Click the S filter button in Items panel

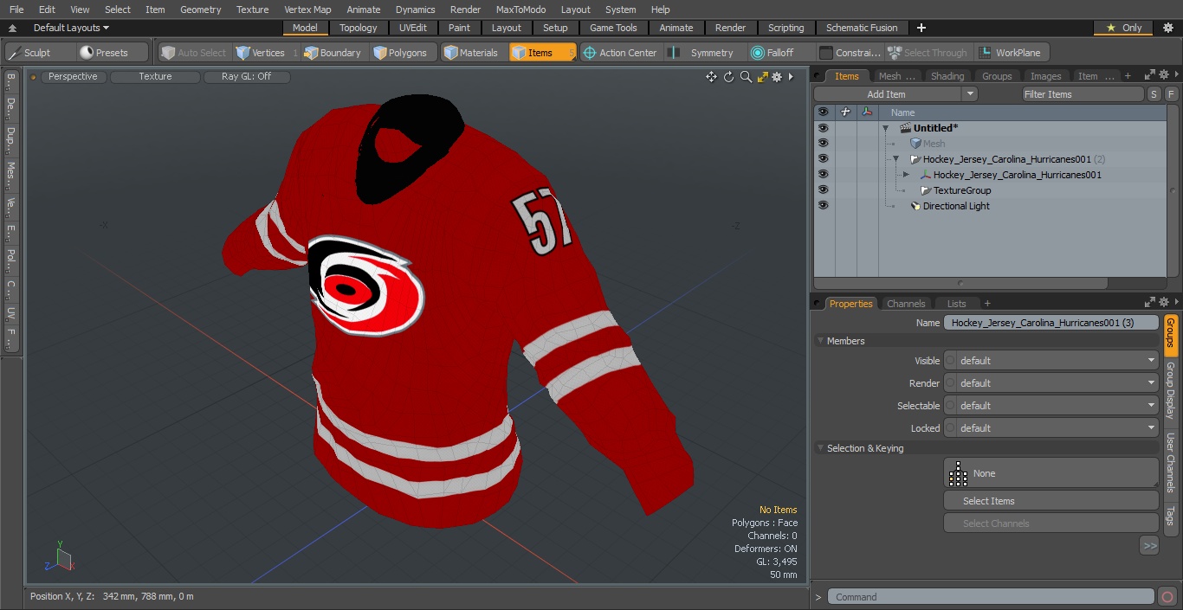[x=1154, y=94]
